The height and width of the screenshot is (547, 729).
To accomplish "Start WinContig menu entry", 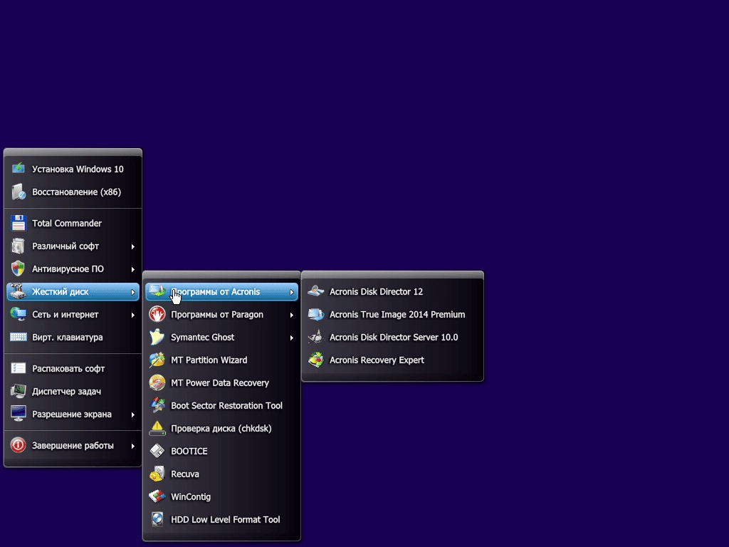I will 222,496.
